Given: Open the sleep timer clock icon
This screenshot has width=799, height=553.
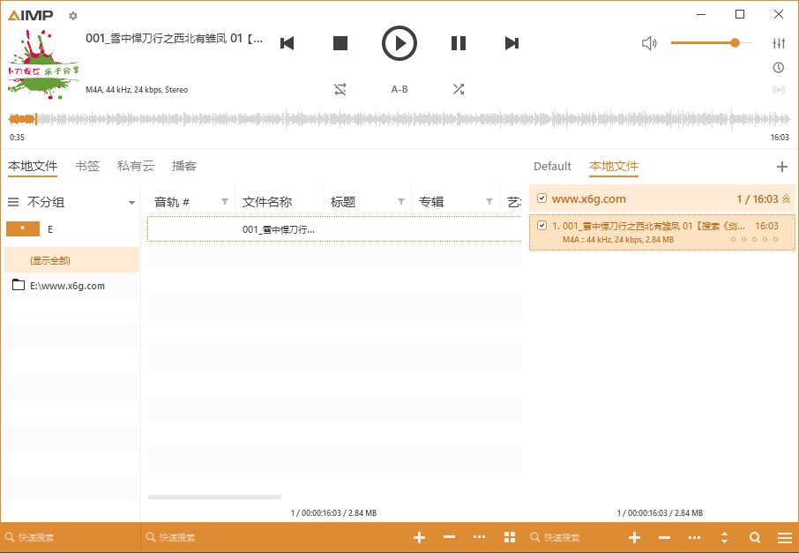Looking at the screenshot, I should [x=779, y=67].
